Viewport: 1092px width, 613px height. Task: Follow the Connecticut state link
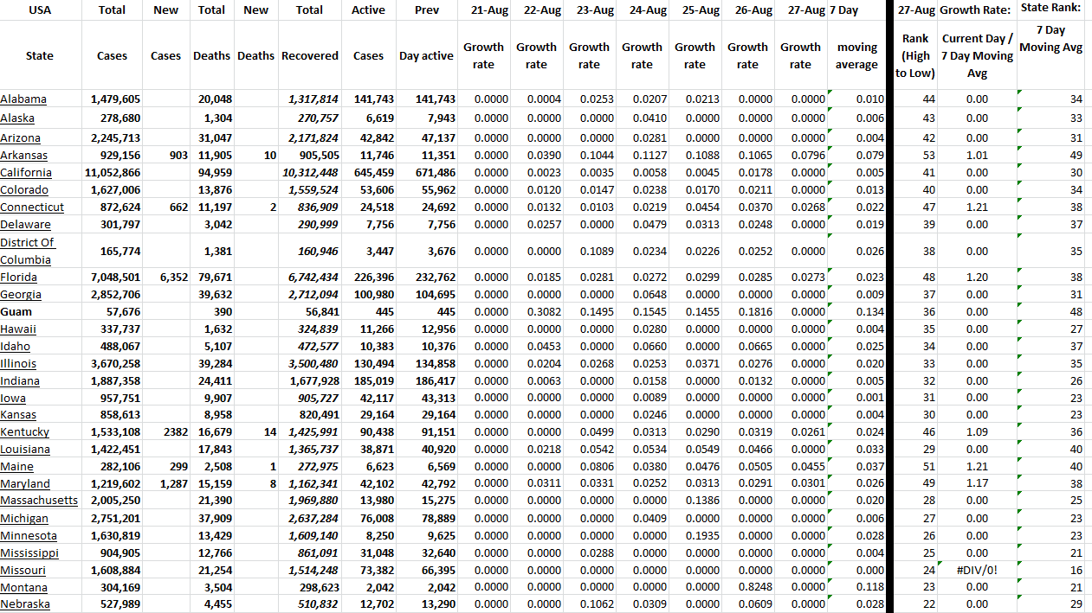tap(32, 208)
